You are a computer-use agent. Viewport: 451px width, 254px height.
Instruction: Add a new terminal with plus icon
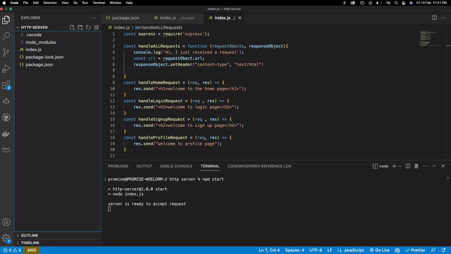[x=394, y=166]
